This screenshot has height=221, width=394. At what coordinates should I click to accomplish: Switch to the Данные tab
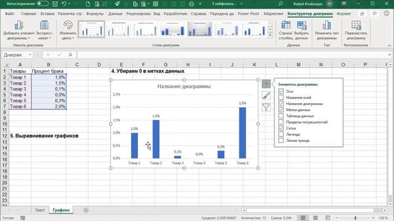tap(115, 14)
